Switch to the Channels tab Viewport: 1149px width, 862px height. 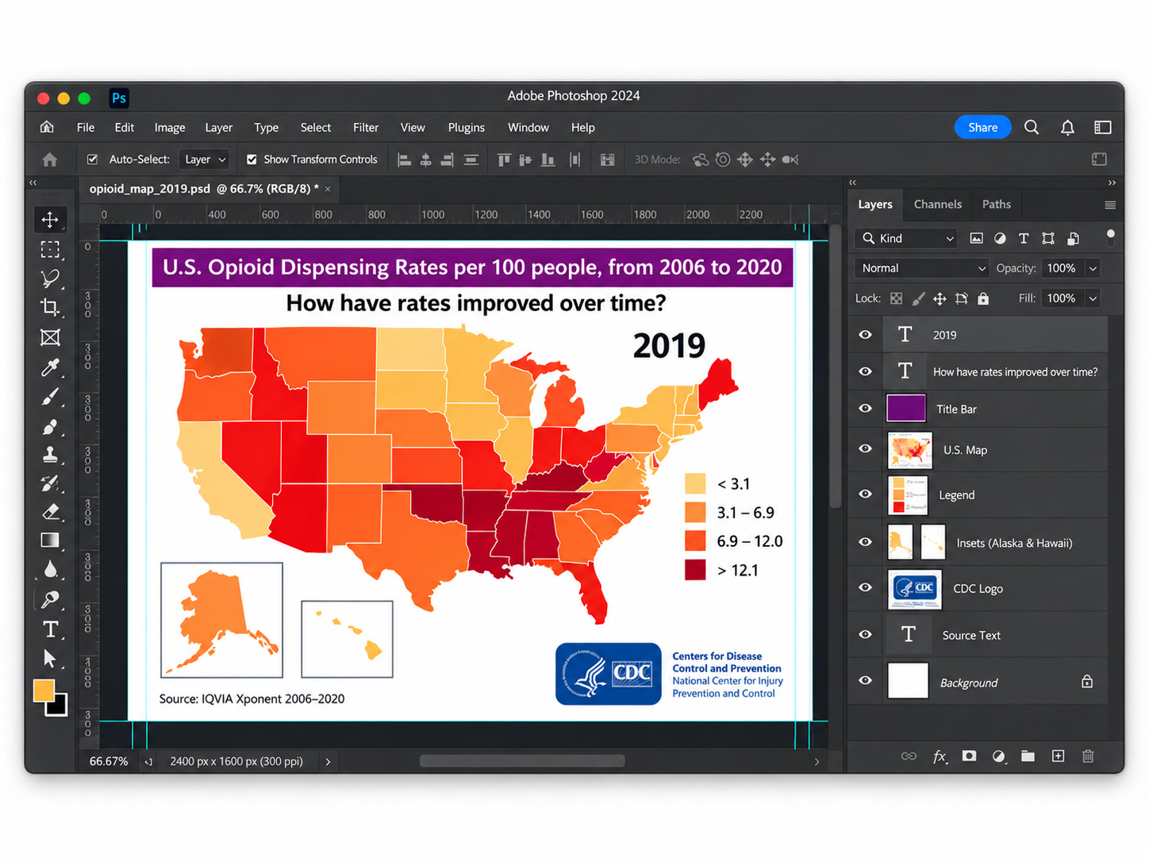click(937, 204)
